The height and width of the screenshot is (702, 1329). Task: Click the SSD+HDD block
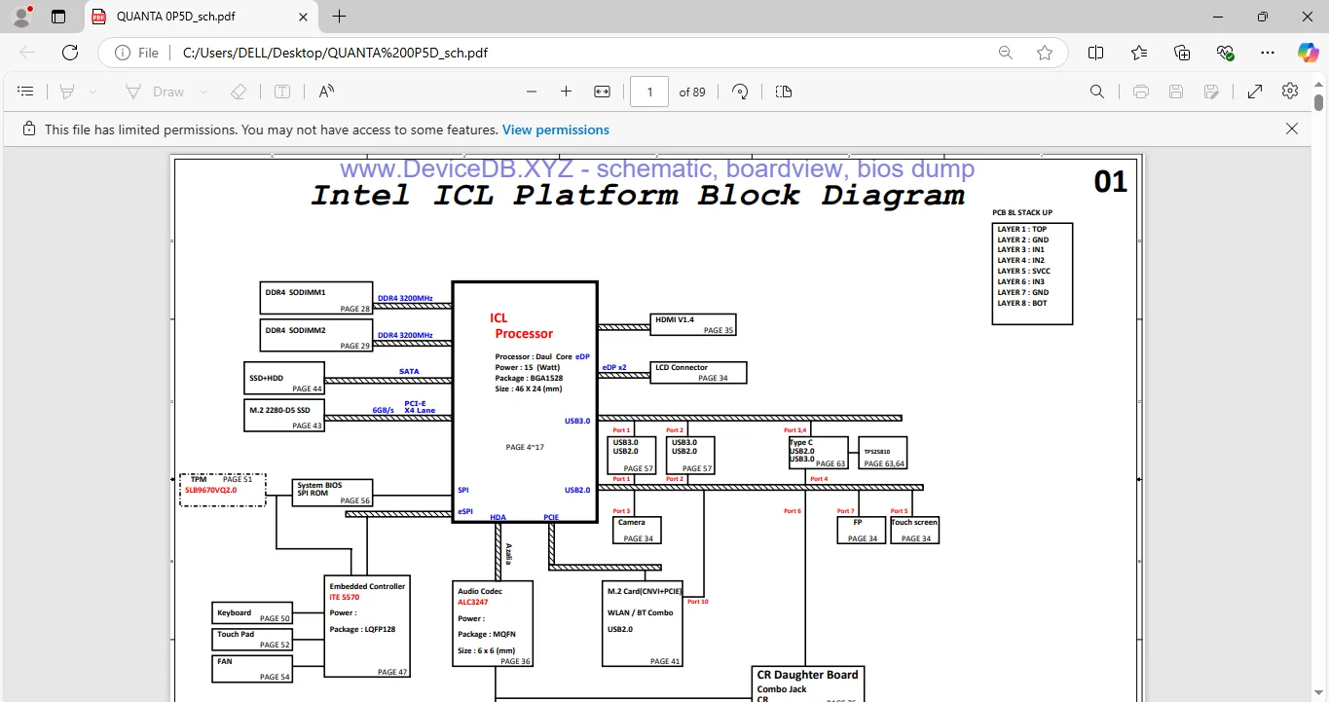click(283, 378)
